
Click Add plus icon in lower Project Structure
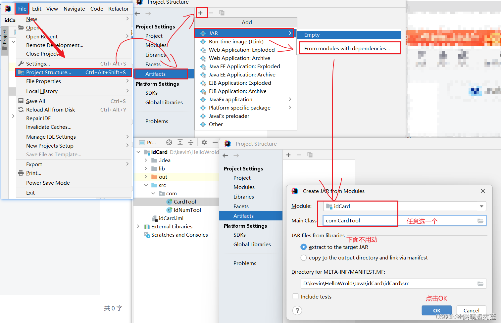coord(288,155)
